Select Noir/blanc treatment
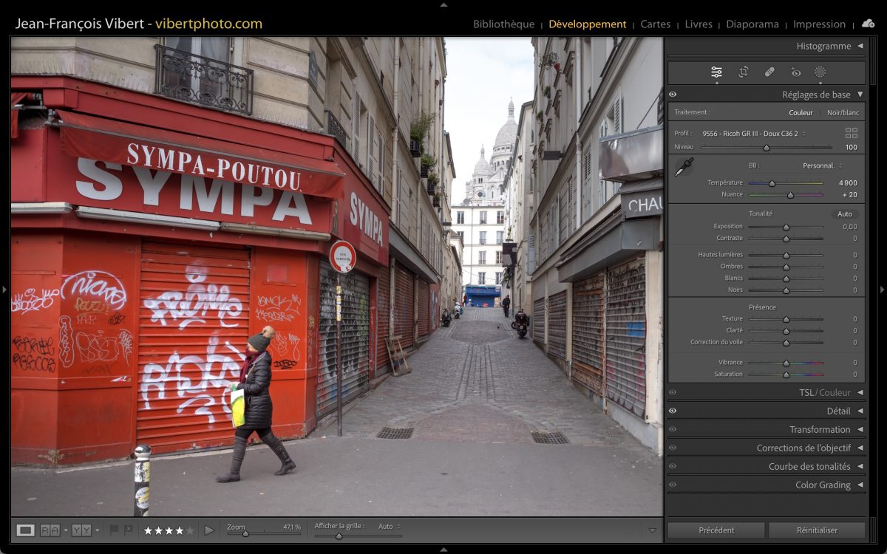887x554 pixels. coord(843,113)
